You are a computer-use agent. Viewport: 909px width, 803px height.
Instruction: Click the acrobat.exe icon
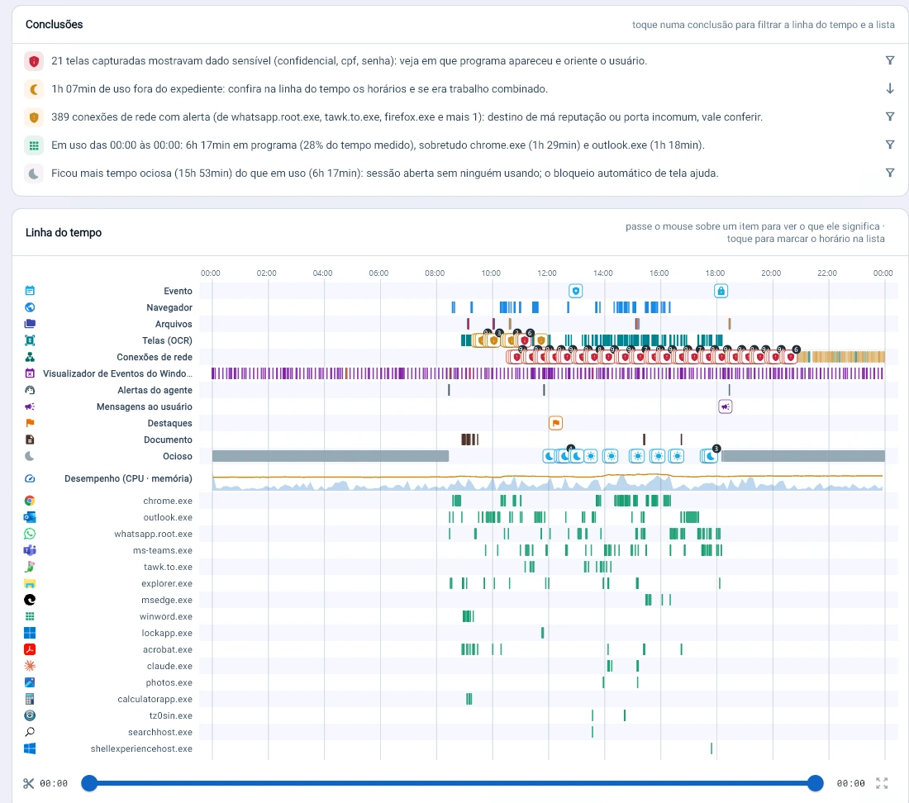30,649
